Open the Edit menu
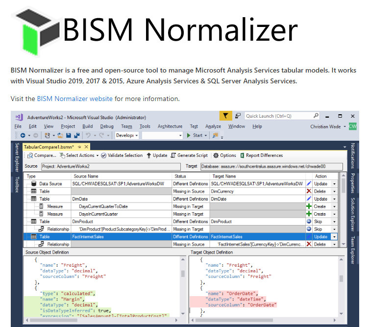 (33, 126)
